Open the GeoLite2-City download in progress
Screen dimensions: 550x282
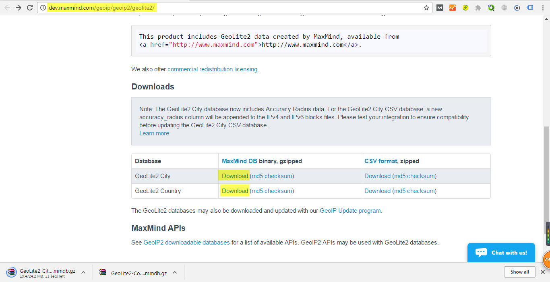[x=48, y=271]
